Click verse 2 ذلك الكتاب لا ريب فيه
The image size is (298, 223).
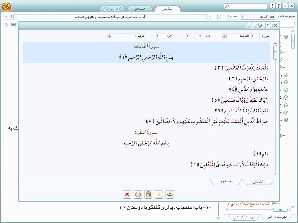tap(229, 164)
